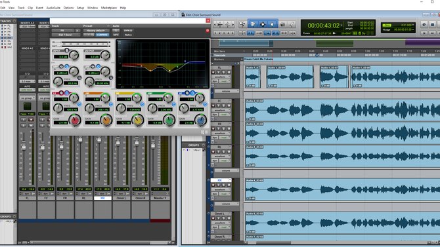Click the red LF gain knob
The height and width of the screenshot is (247, 440).
(x=75, y=121)
